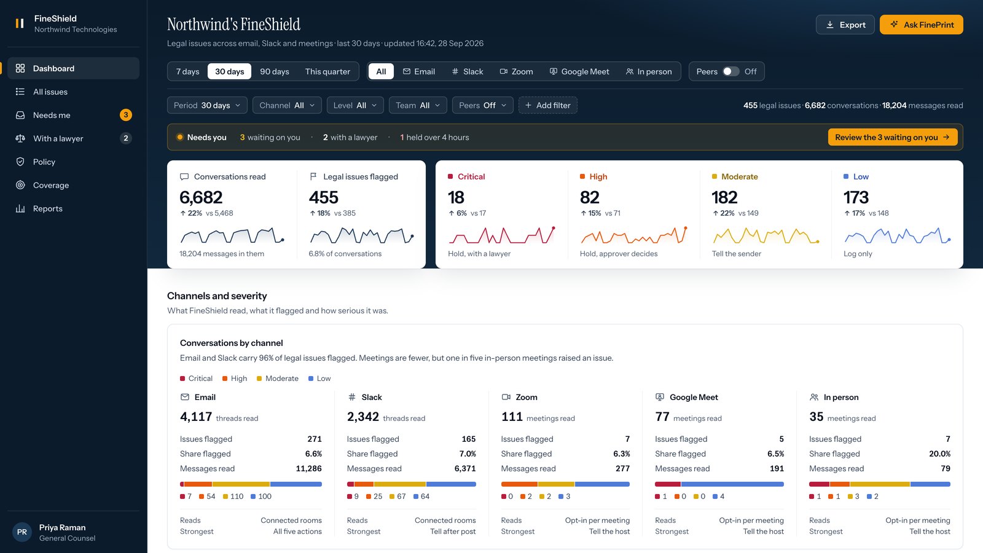Click the All issues list icon
Screen dimensions: 983x553
[x=20, y=92]
